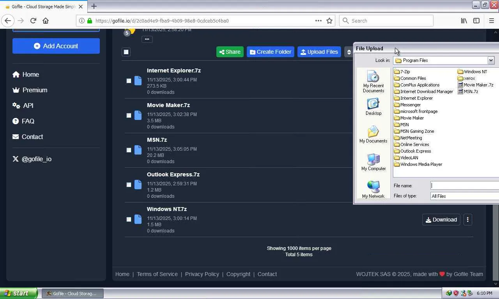The height and width of the screenshot is (299, 499).
Task: Open Home in the Gofile sidebar
Action: pyautogui.click(x=26, y=74)
